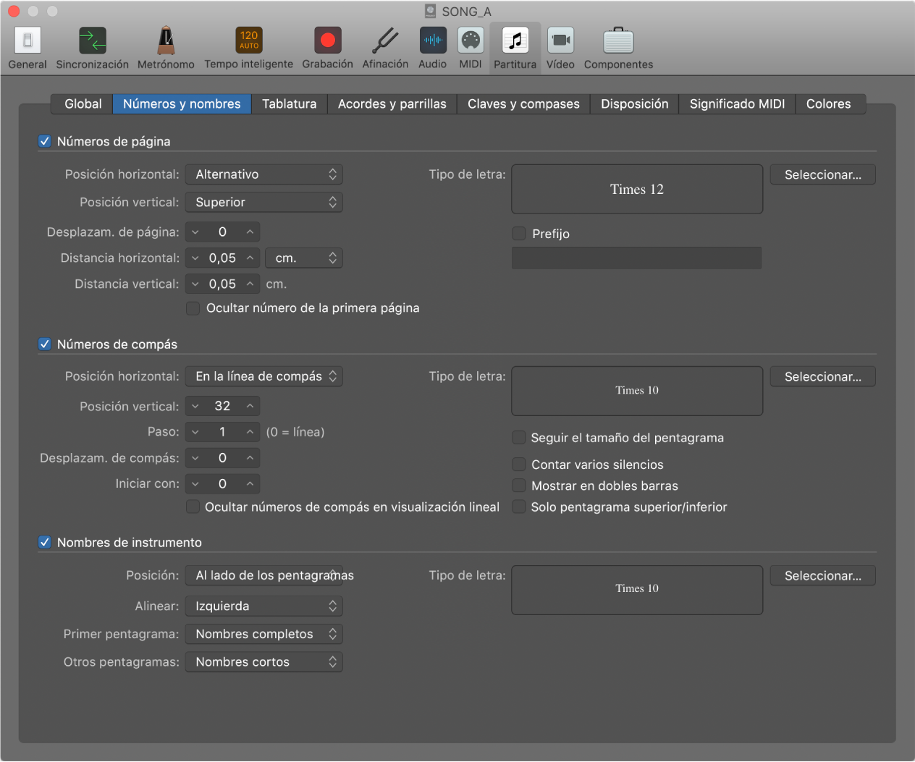This screenshot has width=915, height=762.
Task: Check Ocultar número de la primera página
Action: click(x=193, y=308)
